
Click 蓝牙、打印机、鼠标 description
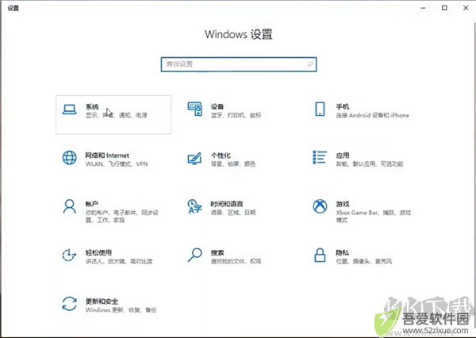(x=236, y=115)
